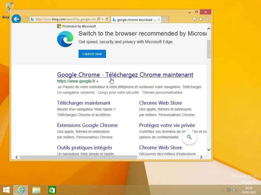Open the address bar autocomplete dropdown arrow
The height and width of the screenshot is (195, 261).
pos(103,19)
